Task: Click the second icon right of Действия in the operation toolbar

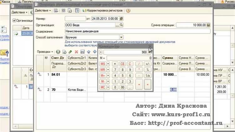Action: point(63,11)
